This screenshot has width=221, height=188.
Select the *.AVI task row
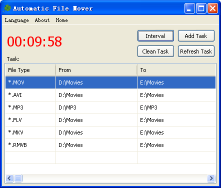click(x=110, y=95)
